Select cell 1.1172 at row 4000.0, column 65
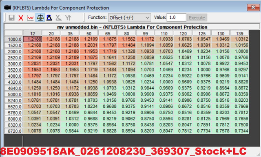Screen dimensions: 261x157 (x=108, y=76)
